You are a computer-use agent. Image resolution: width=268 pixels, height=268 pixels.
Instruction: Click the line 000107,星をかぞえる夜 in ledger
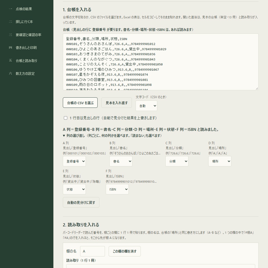(107, 75)
